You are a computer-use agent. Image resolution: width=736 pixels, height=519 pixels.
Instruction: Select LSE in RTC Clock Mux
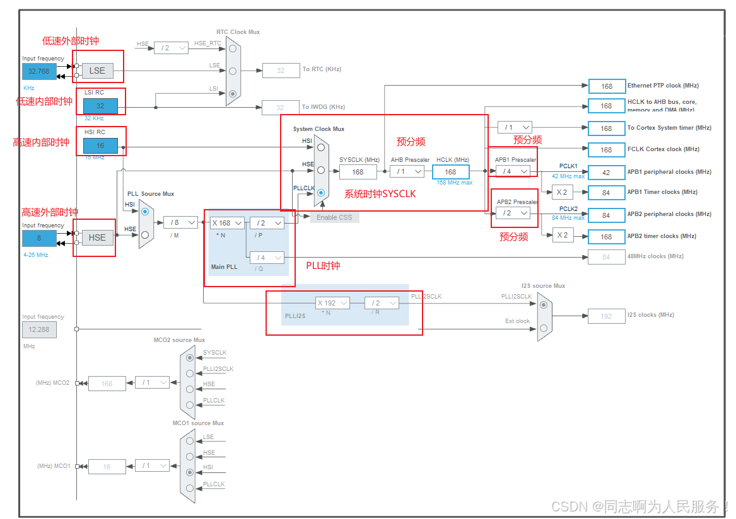(x=232, y=71)
